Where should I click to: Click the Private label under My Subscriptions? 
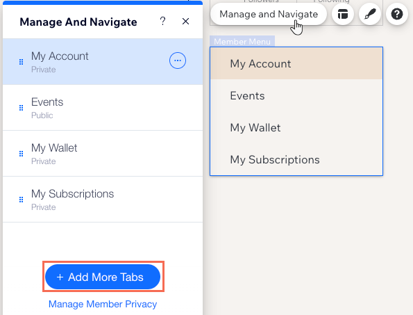[x=44, y=207]
